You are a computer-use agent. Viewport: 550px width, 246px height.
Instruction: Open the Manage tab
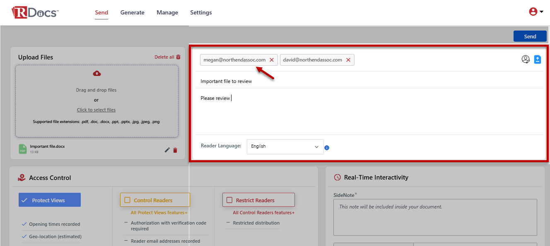(167, 12)
